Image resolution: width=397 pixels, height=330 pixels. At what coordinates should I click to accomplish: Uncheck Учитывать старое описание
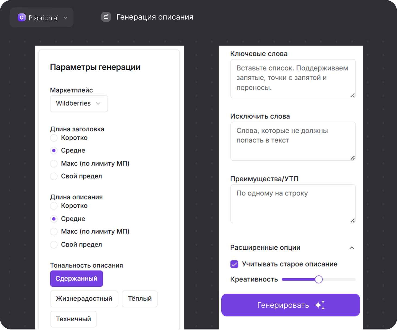tap(234, 264)
